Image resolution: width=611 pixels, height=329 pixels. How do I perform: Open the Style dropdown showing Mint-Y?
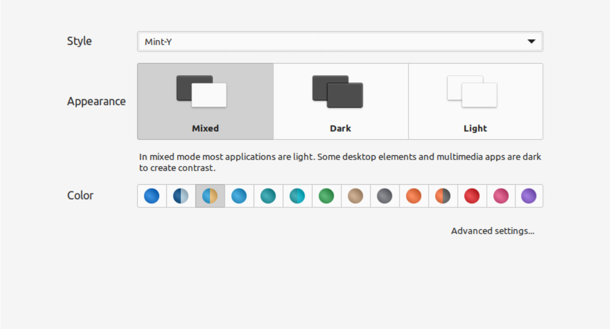[340, 42]
